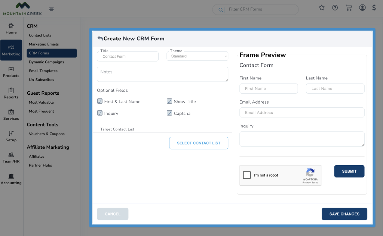Go to Home in the sidebar

11,29
